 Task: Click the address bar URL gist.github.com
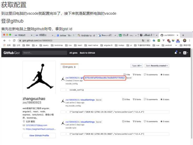coord(37,40)
